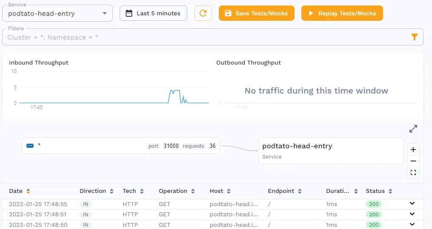Open the Service dropdown podtato-head-entry

coord(57,13)
